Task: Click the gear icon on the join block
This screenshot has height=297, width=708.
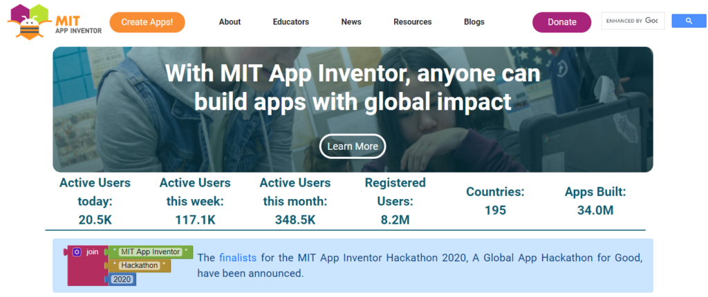Action: [77, 252]
